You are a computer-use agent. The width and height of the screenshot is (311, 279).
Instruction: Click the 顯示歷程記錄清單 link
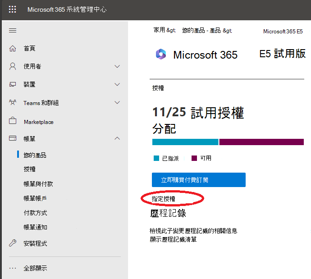tap(173, 239)
